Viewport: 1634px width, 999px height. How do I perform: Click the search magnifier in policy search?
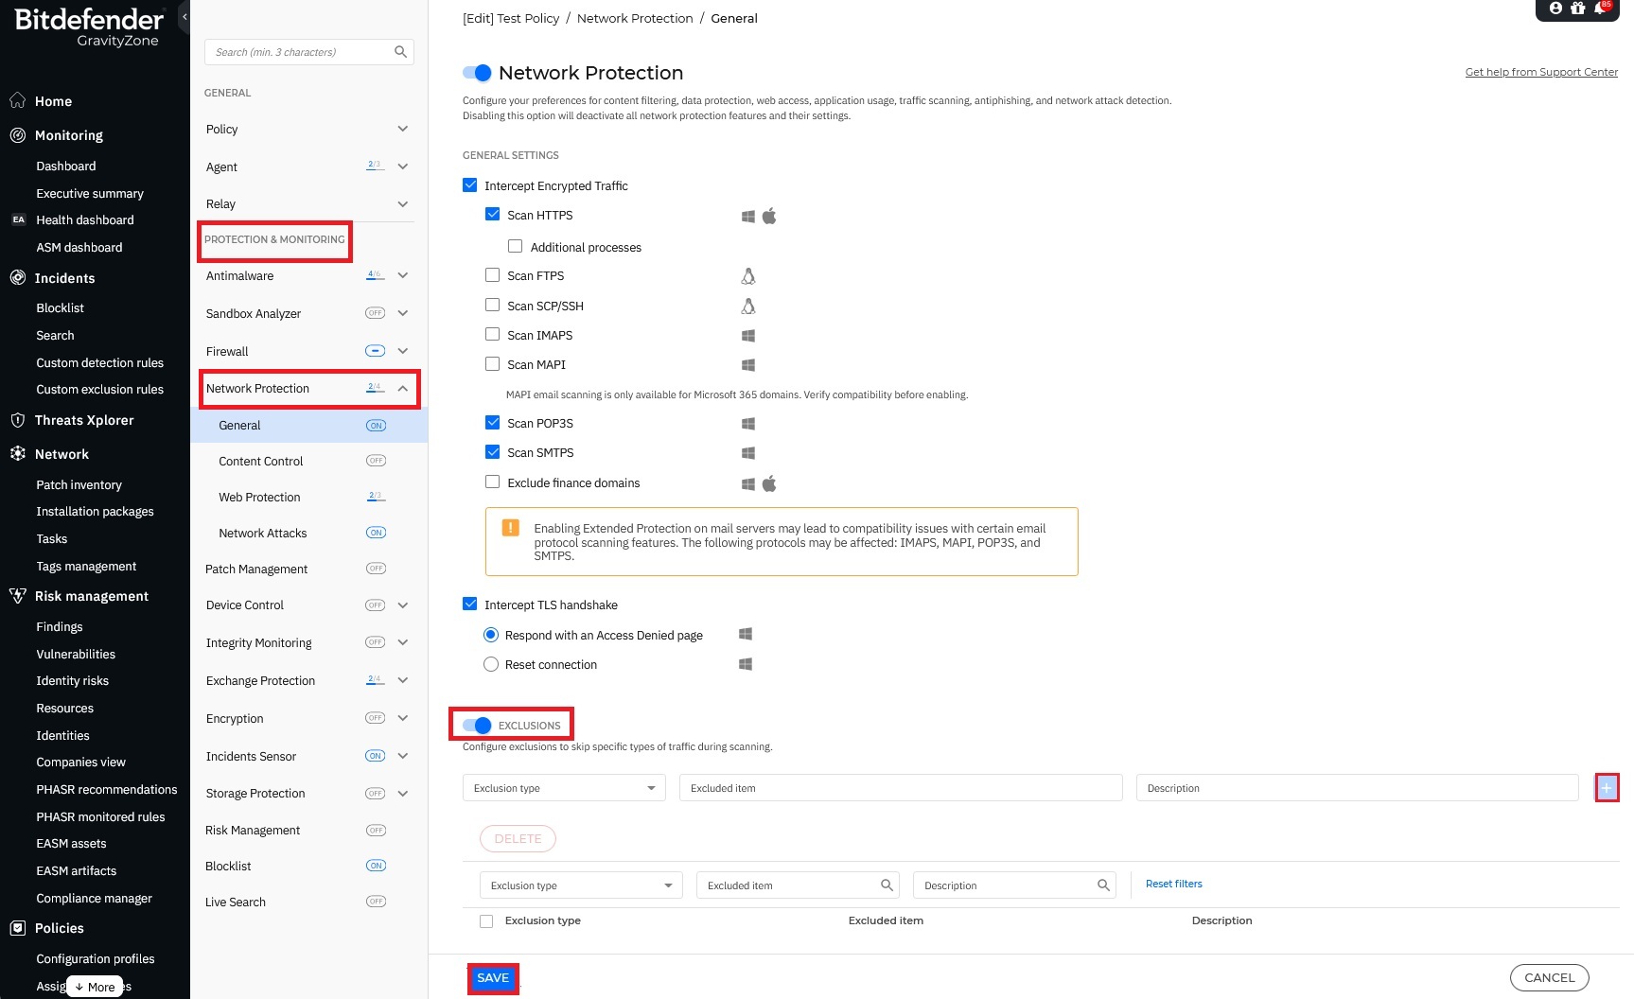click(x=400, y=52)
